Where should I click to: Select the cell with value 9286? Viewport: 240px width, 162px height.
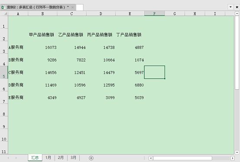[x=42, y=60]
